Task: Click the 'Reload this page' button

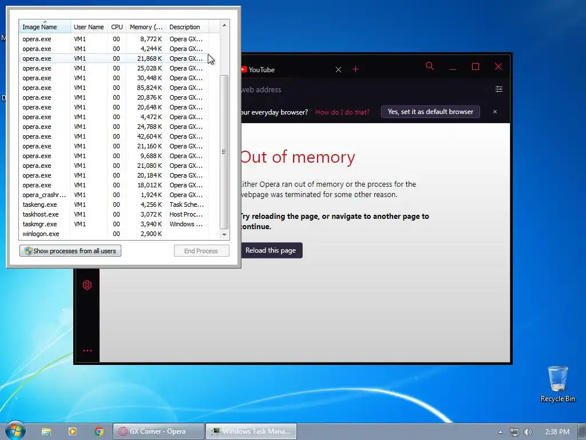Action: [x=271, y=250]
